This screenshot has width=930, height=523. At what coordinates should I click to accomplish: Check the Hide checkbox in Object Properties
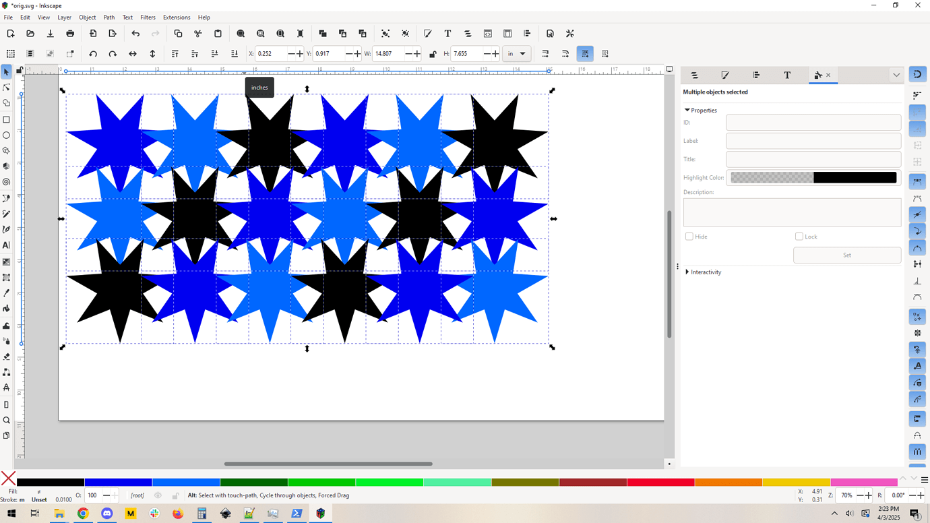click(x=689, y=236)
